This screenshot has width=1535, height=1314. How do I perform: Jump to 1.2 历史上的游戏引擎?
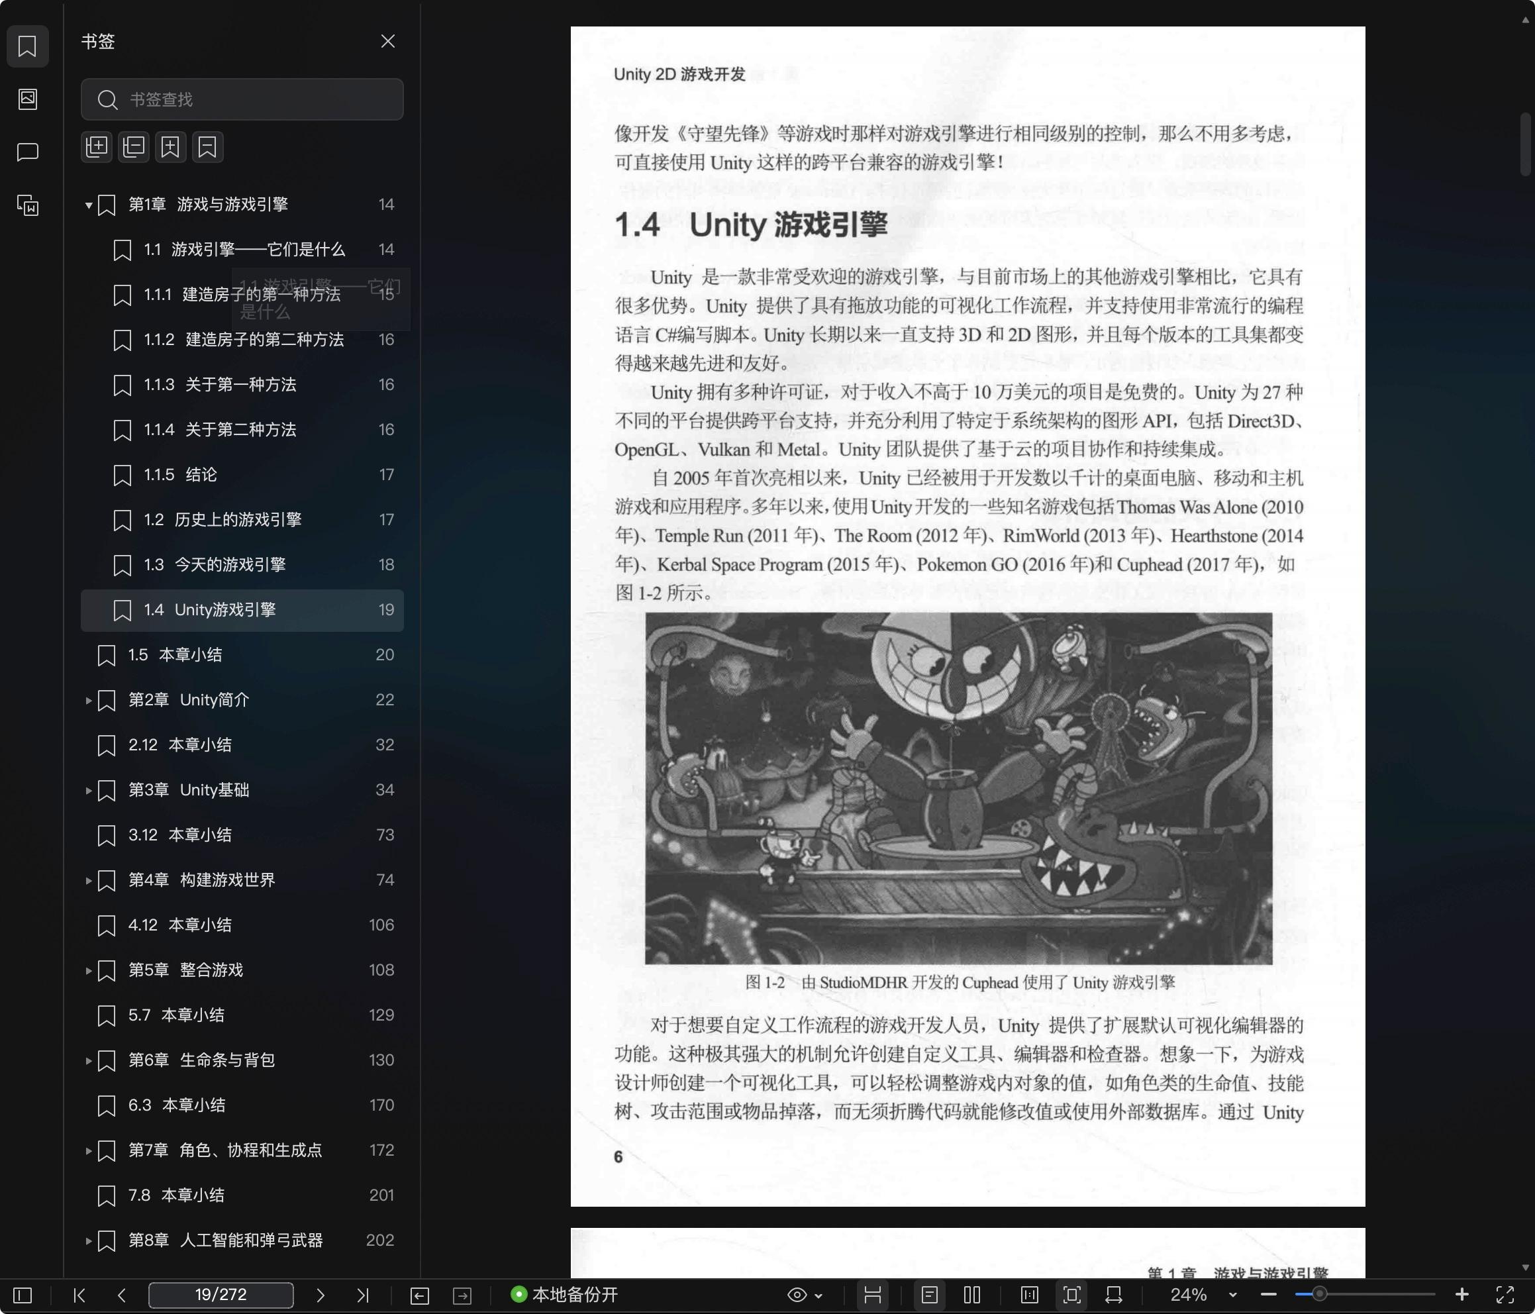coord(242,521)
